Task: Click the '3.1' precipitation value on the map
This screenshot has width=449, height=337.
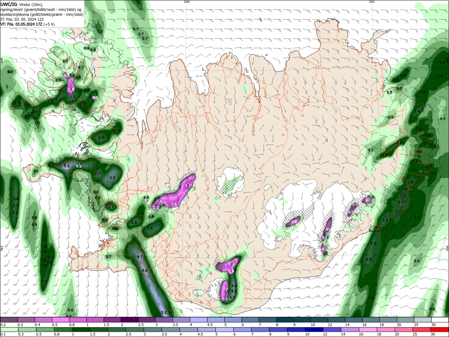Action: point(111,207)
